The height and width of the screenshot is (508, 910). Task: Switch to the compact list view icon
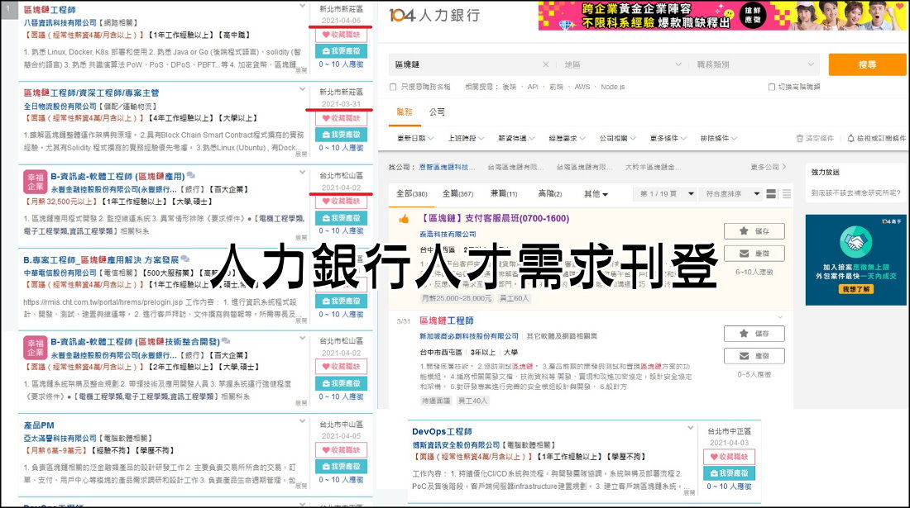787,194
